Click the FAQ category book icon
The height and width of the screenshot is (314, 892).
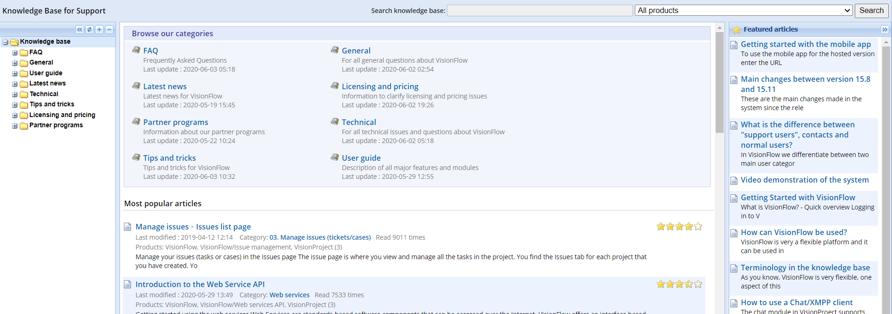[136, 50]
